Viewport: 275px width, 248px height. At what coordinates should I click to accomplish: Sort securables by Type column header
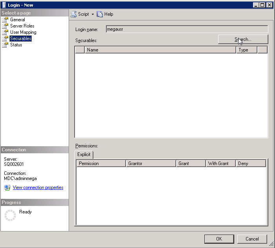point(247,50)
